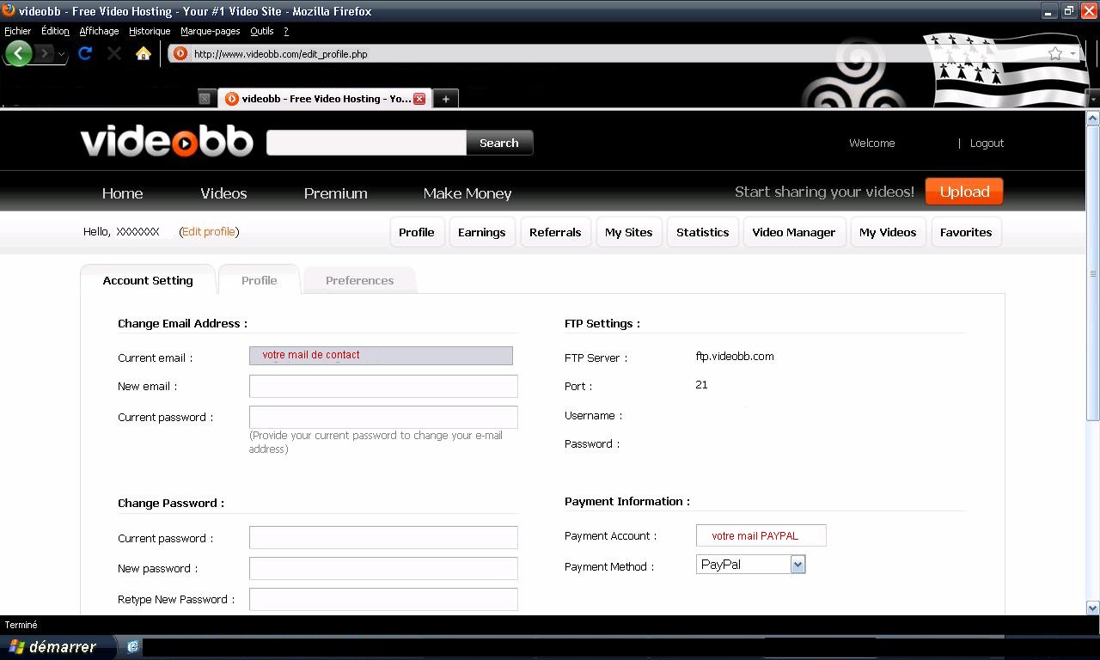Click the taskbar quick launch browser icon
This screenshot has height=660, width=1100.
tap(132, 646)
